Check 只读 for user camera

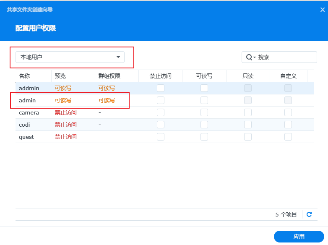click(248, 112)
